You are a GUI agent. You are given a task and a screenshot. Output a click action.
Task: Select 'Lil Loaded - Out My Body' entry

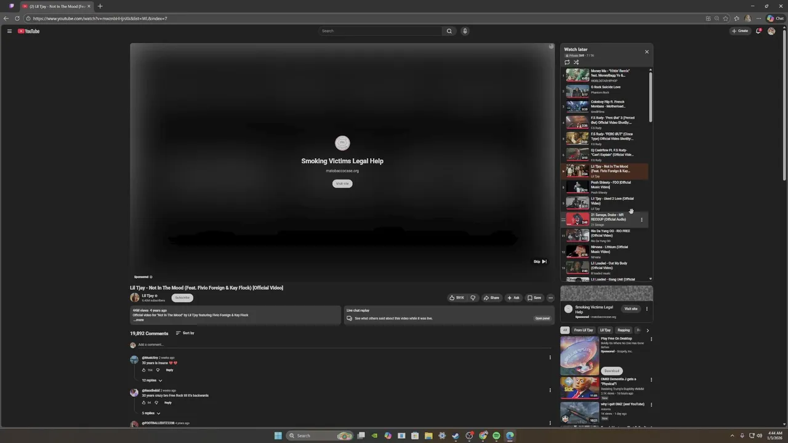(605, 268)
